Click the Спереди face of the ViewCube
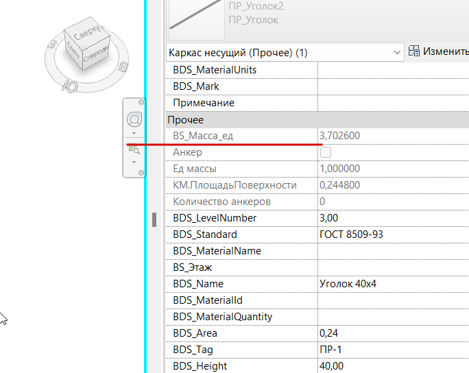469x373 pixels. pos(96,56)
